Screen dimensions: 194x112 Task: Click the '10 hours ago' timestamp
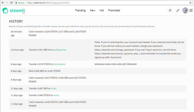(17, 50)
